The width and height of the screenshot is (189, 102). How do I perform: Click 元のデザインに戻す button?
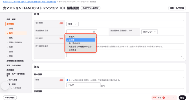[90, 8]
